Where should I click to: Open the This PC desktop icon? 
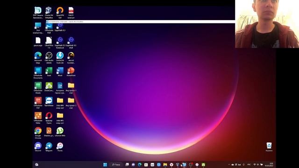(38, 28)
